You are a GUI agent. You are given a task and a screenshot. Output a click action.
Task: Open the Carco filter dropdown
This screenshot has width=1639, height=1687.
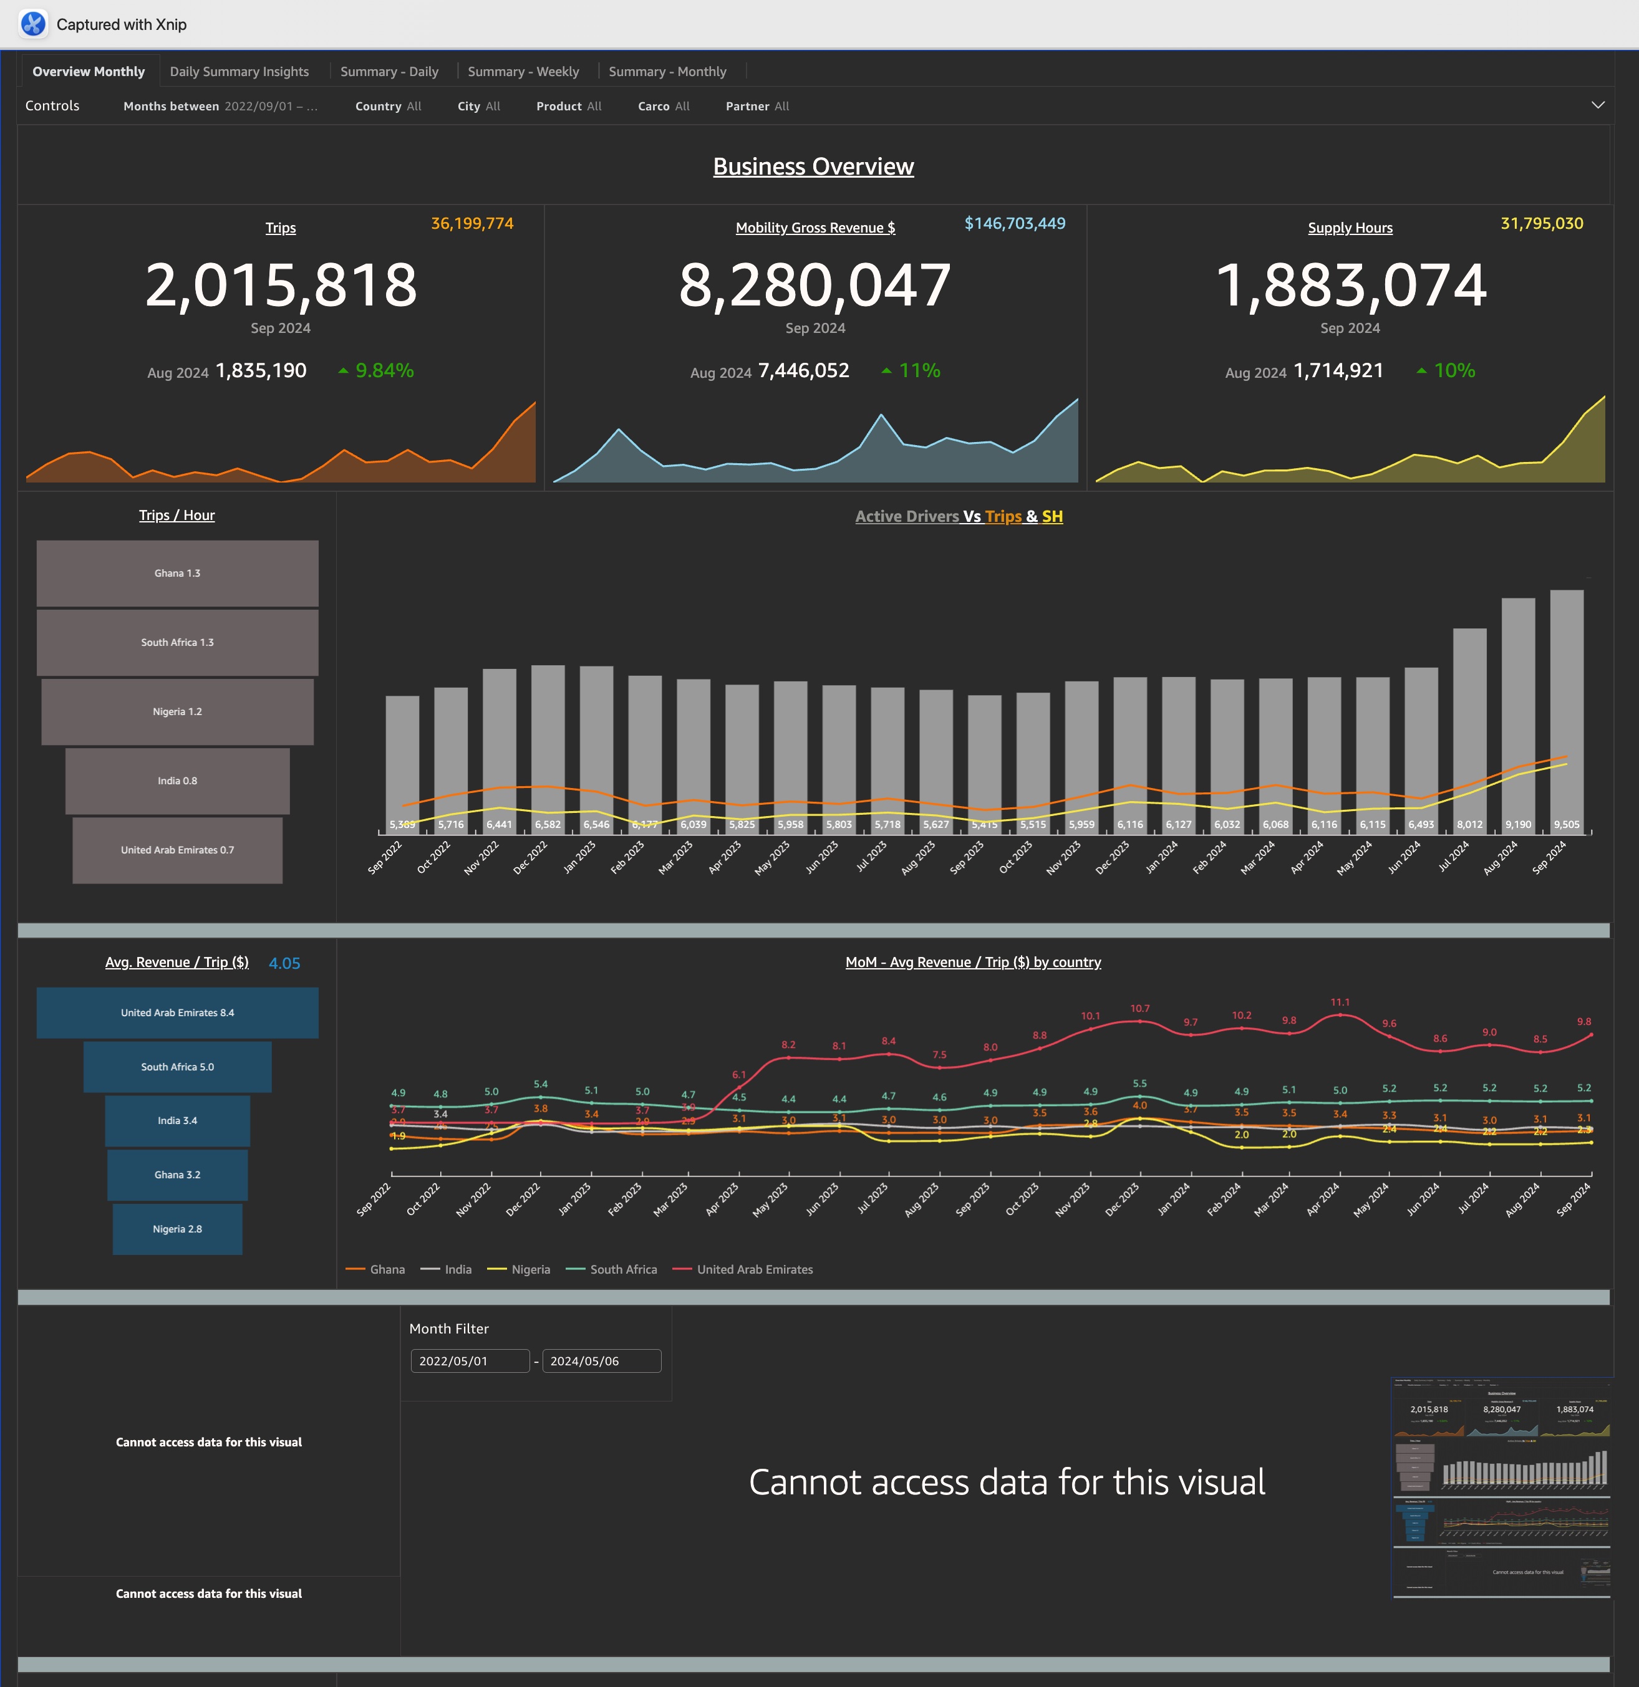point(664,106)
